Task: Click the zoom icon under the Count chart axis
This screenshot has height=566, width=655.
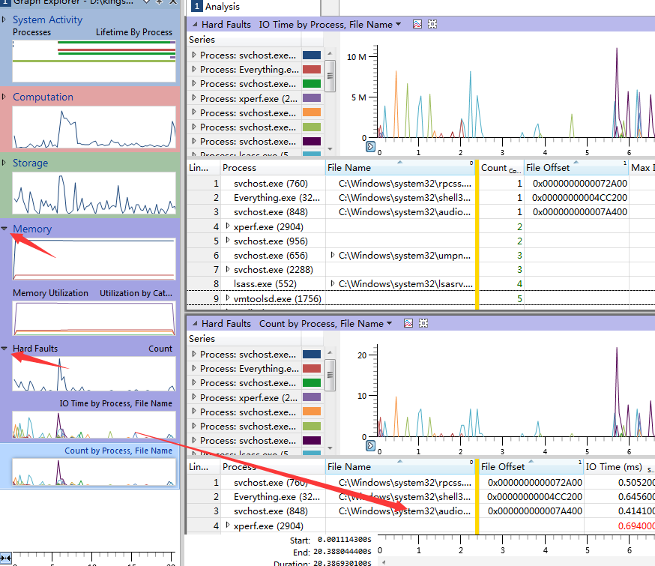Action: tap(370, 446)
